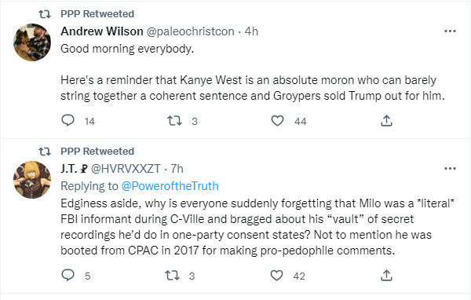
Task: Open the @paleochristcon handle
Action: [191, 31]
